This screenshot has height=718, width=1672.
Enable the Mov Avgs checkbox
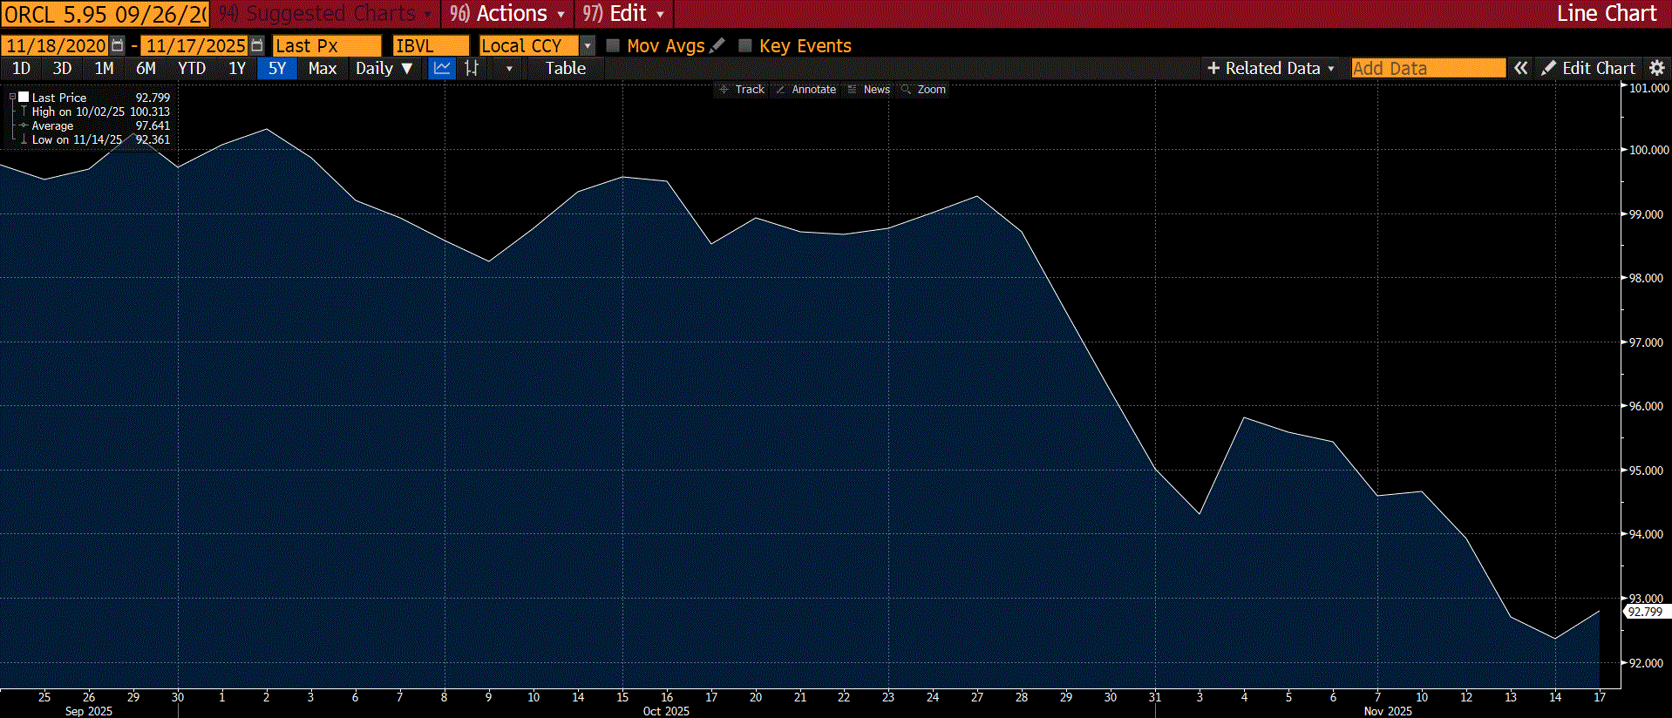(613, 46)
